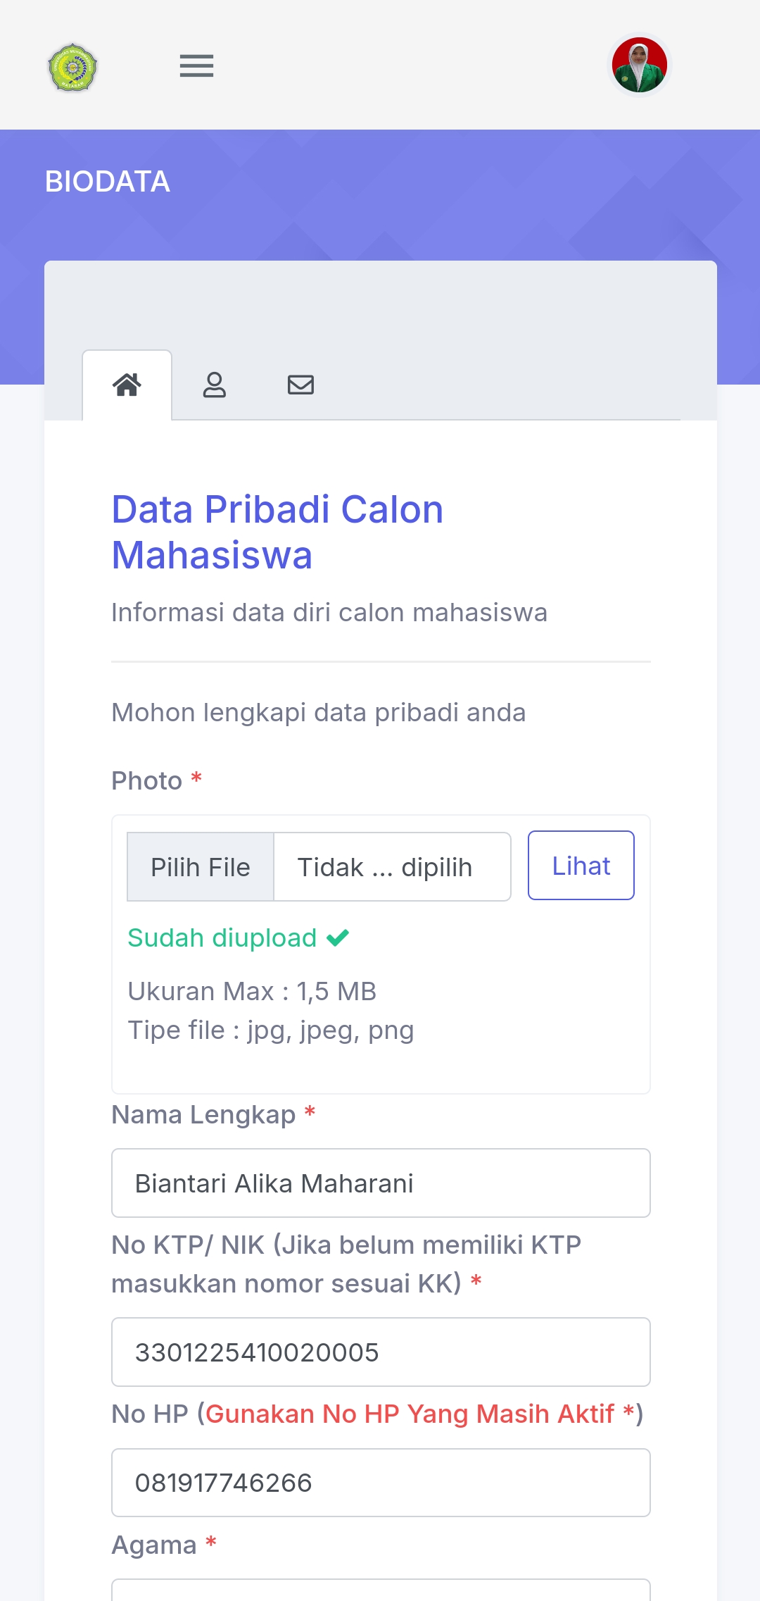Viewport: 760px width, 1601px height.
Task: Click the "Sudah diupload" status text
Action: pos(222,938)
